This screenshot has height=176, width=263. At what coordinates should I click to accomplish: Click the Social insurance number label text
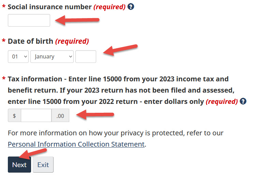[x=50, y=7]
